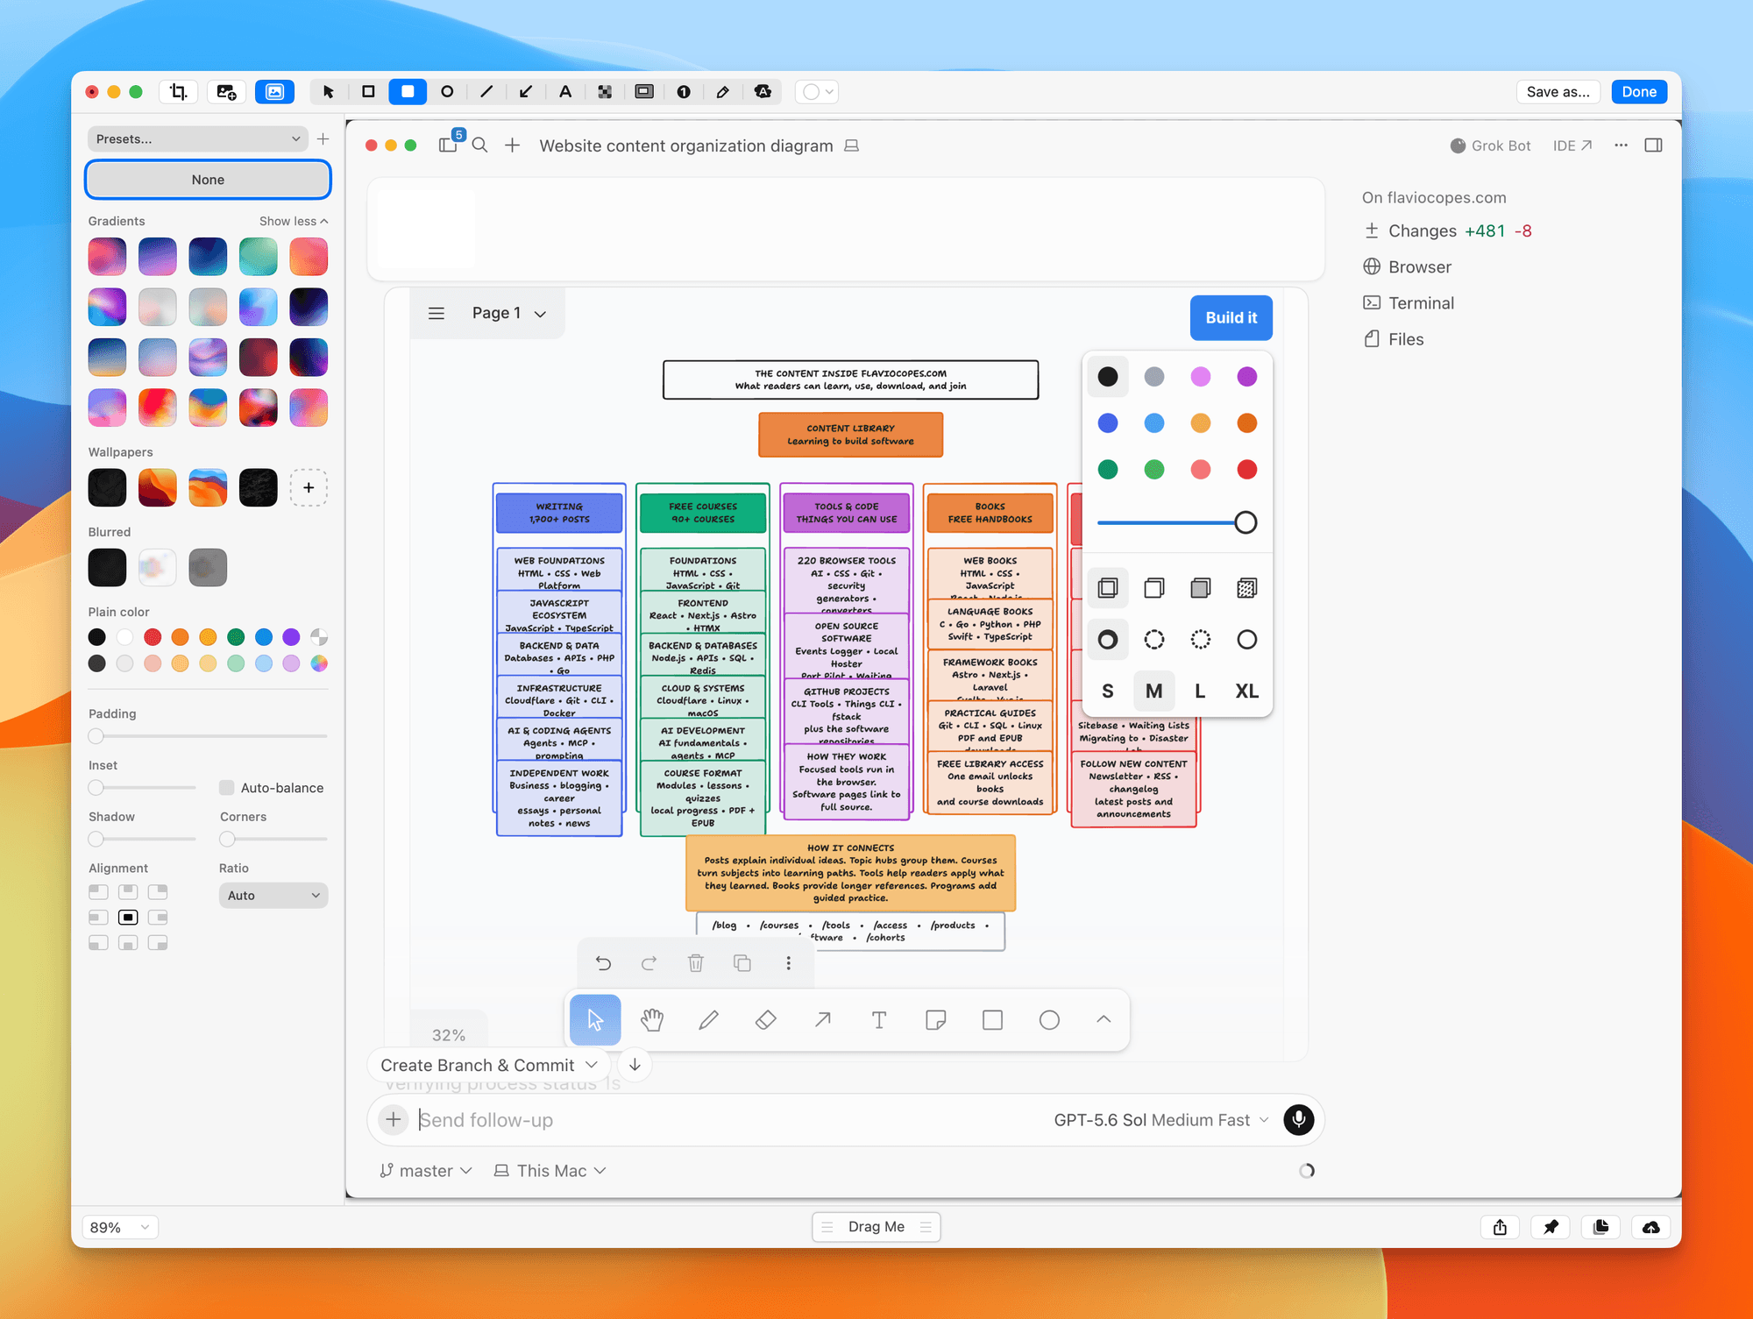This screenshot has height=1319, width=1753.
Task: Click Create Branch & Commit
Action: tap(478, 1065)
